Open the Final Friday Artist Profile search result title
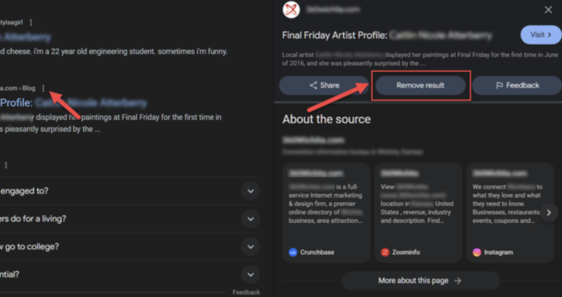The height and width of the screenshot is (297, 562). click(73, 103)
